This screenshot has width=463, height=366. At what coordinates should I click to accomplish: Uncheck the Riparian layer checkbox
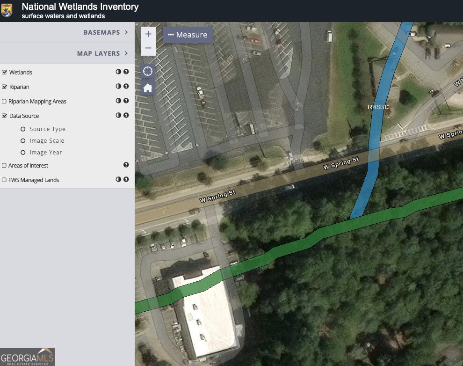pyautogui.click(x=4, y=87)
